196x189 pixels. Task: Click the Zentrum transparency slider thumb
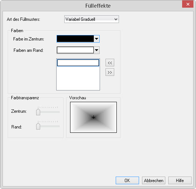pyautogui.click(x=38, y=112)
